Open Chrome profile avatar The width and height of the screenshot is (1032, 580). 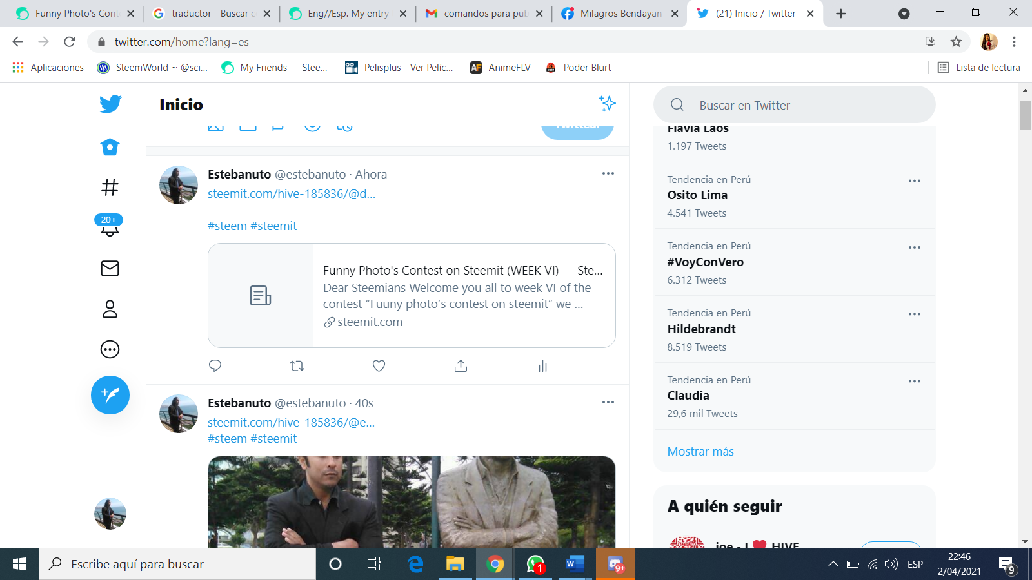[x=989, y=42]
